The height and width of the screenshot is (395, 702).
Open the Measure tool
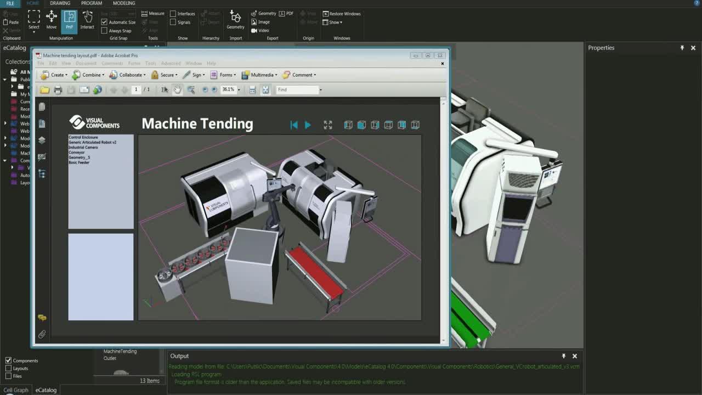pos(152,14)
